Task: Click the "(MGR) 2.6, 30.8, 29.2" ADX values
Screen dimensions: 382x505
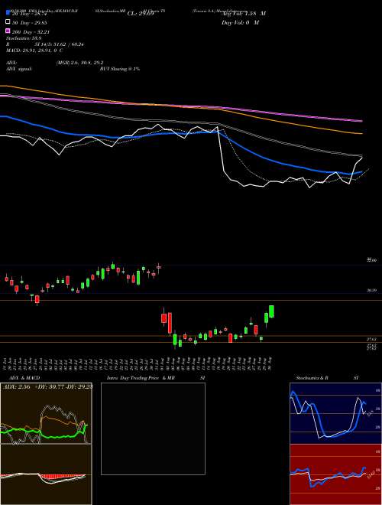Action: pos(79,63)
